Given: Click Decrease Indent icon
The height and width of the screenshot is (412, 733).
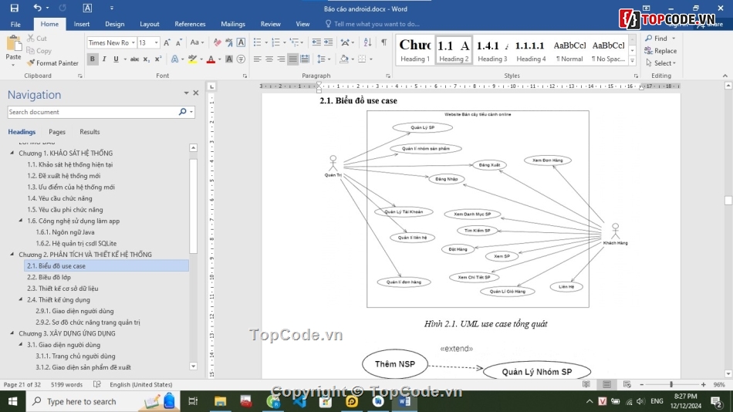Looking at the screenshot, I should (316, 42).
